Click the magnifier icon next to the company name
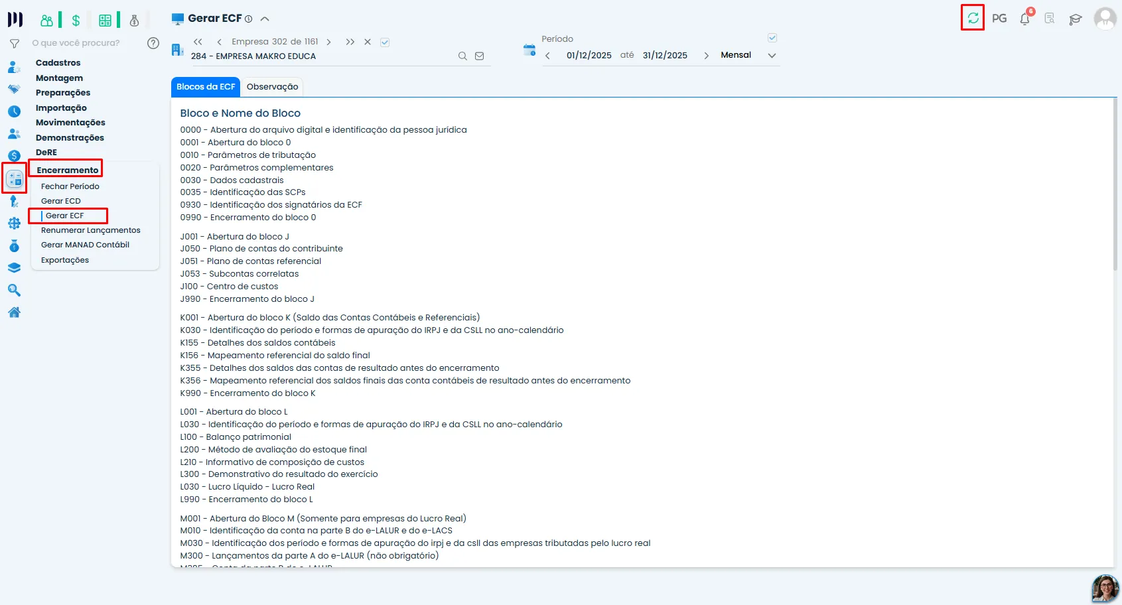The width and height of the screenshot is (1122, 605). tap(462, 56)
